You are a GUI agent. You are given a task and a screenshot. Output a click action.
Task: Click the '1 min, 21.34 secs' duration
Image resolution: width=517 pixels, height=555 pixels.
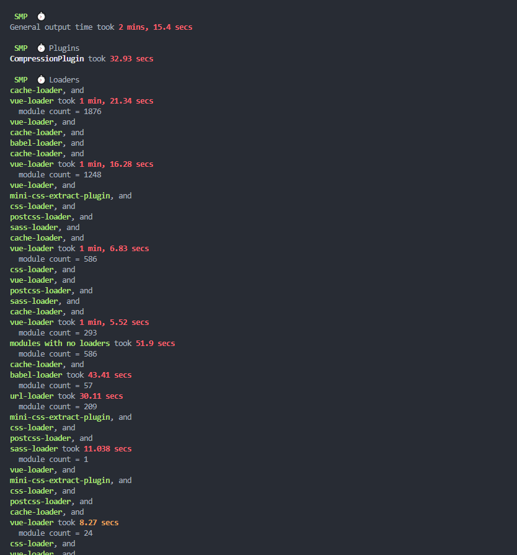point(116,100)
